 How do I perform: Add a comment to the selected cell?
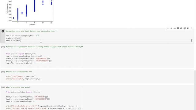point(178,28)
